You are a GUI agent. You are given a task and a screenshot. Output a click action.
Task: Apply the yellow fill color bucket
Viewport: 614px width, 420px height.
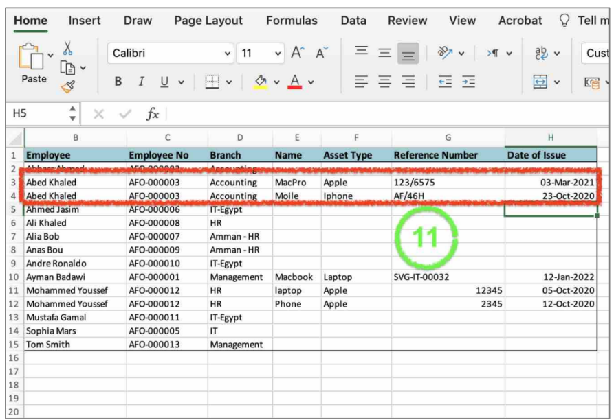[x=261, y=82]
